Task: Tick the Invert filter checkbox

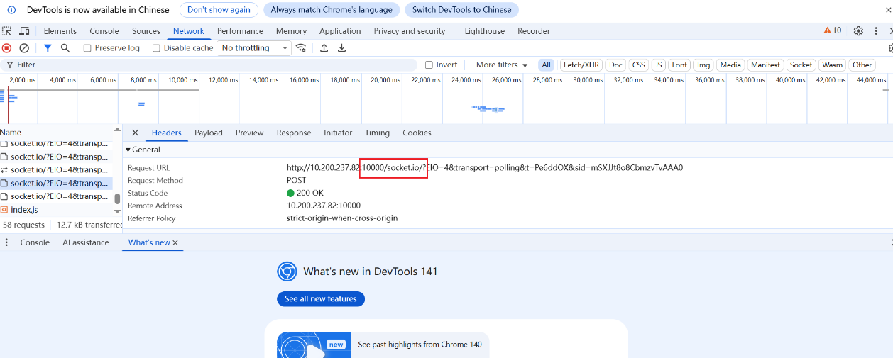Action: coord(429,65)
